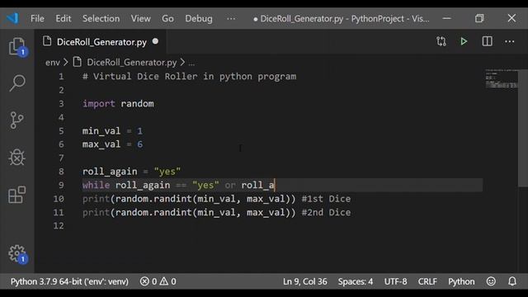Click line number 12 in the gutter
This screenshot has height=297, width=528.
click(x=59, y=225)
